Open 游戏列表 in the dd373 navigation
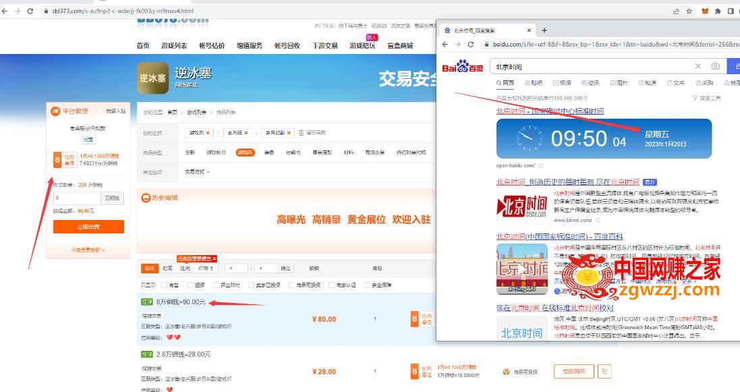This screenshot has height=392, width=740. 174,46
